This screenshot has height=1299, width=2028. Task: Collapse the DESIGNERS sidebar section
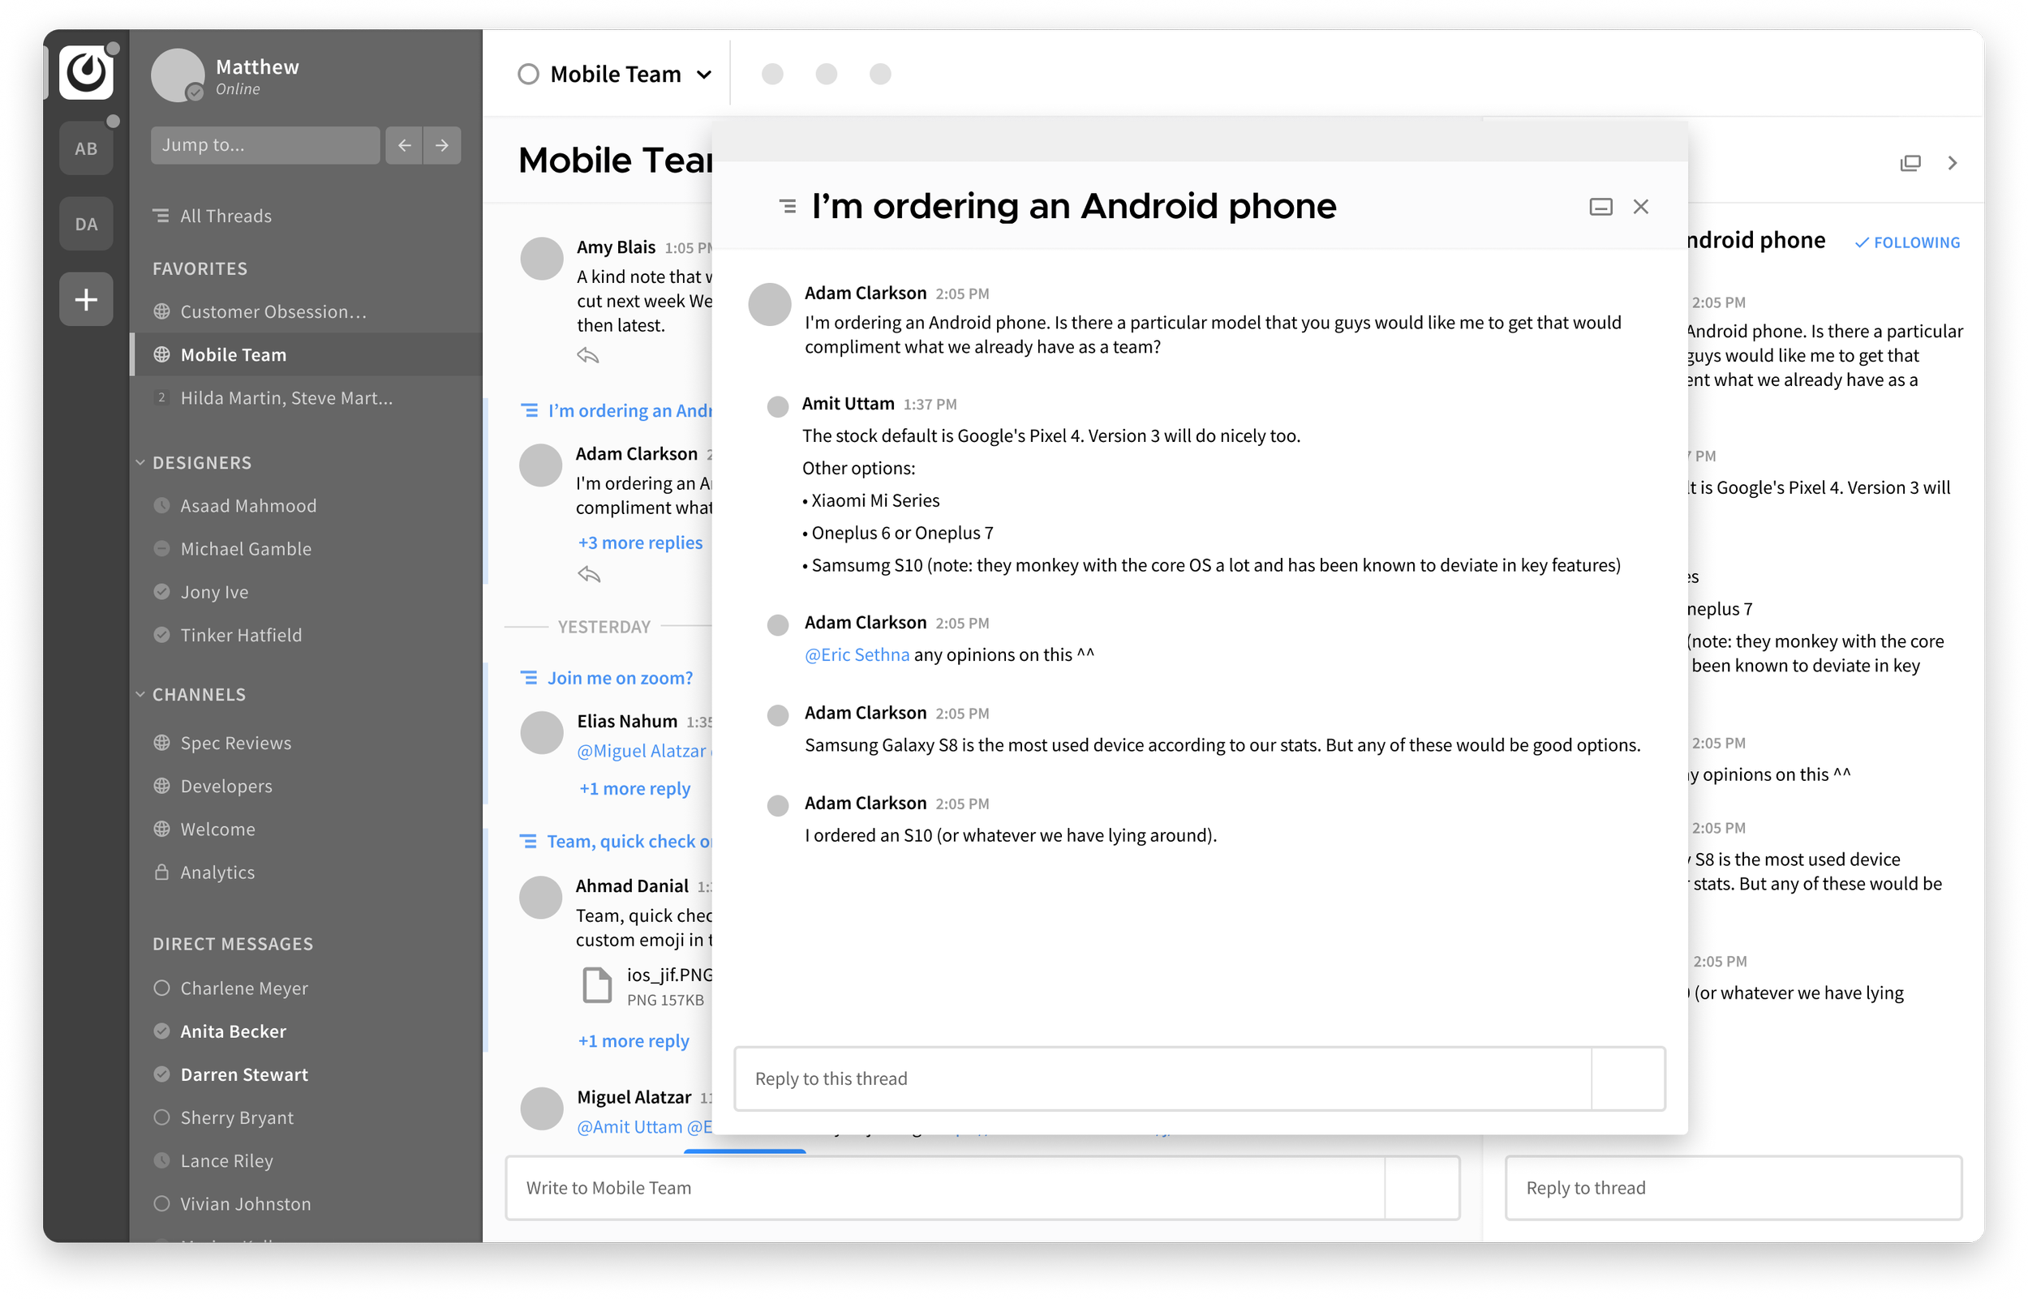[141, 462]
